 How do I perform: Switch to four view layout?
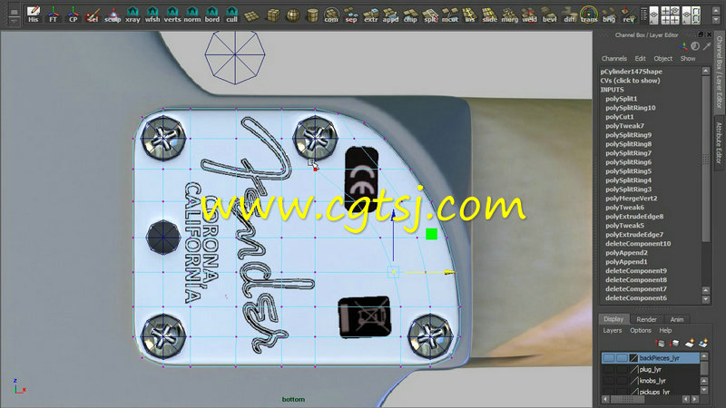(670, 15)
